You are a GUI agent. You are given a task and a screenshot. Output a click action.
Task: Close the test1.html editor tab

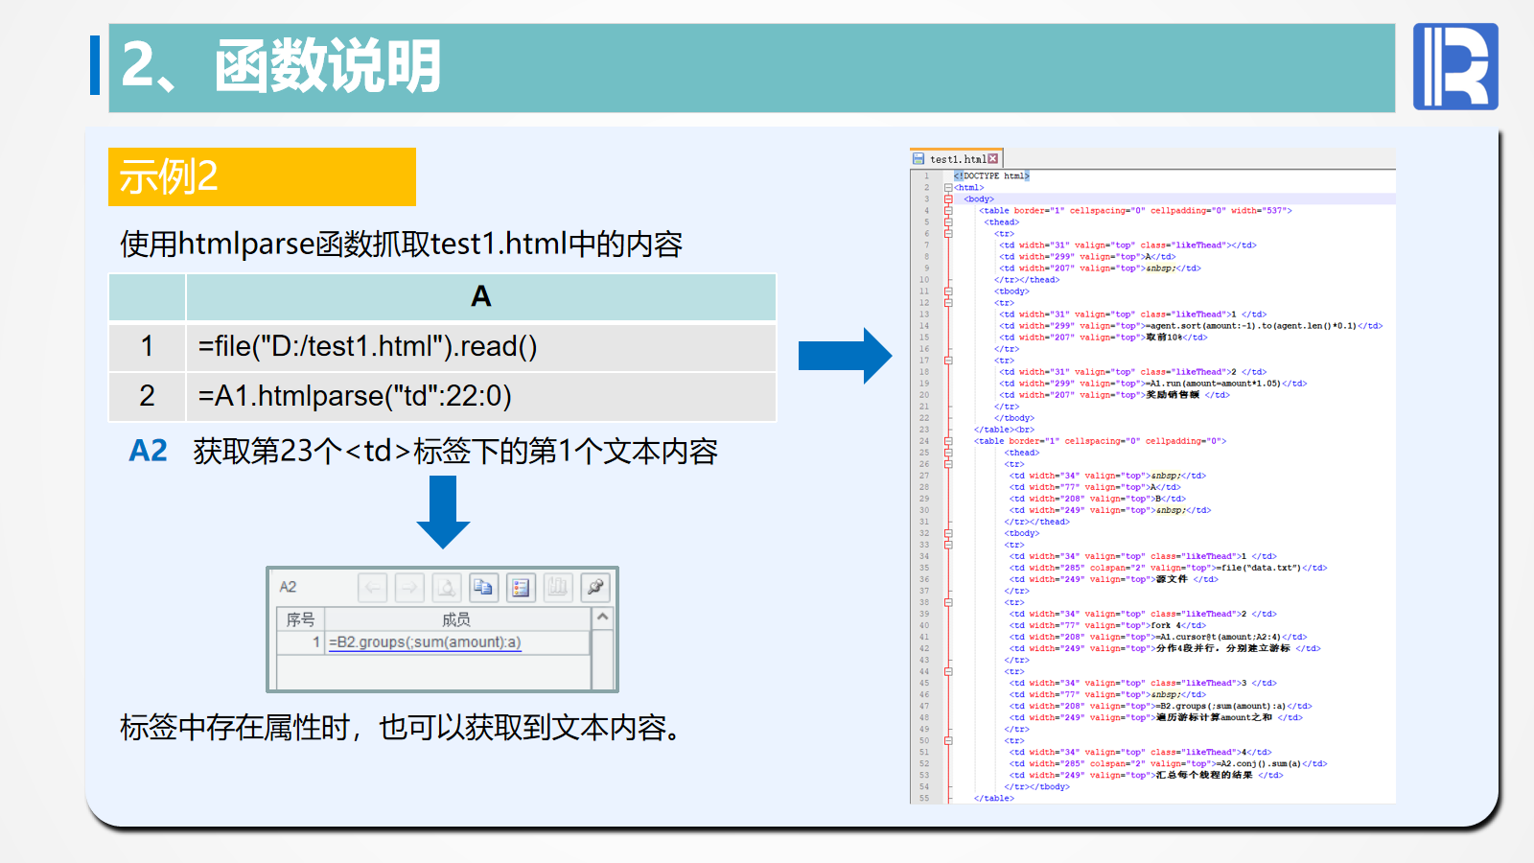(x=993, y=159)
